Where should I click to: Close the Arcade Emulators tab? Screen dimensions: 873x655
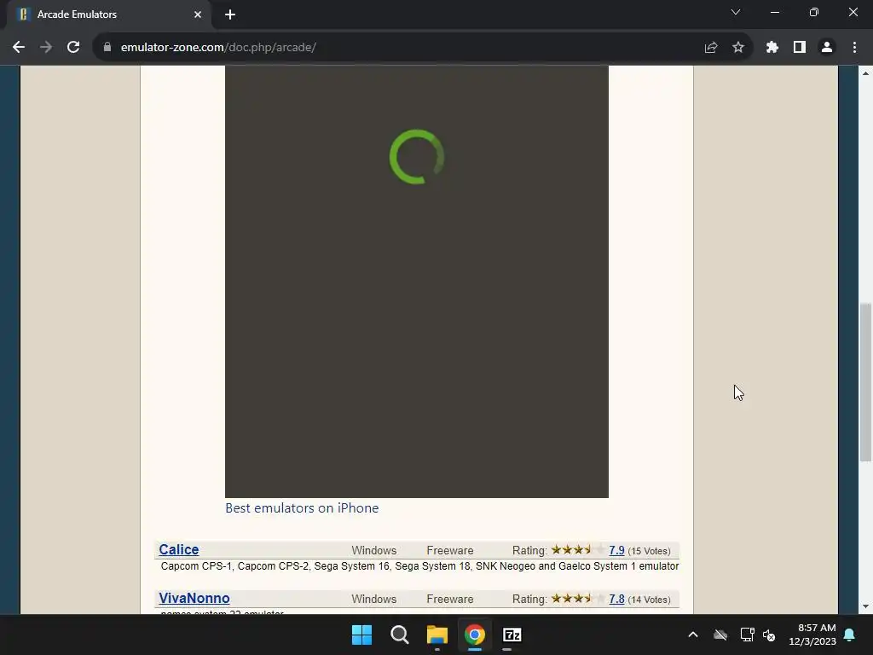[198, 14]
